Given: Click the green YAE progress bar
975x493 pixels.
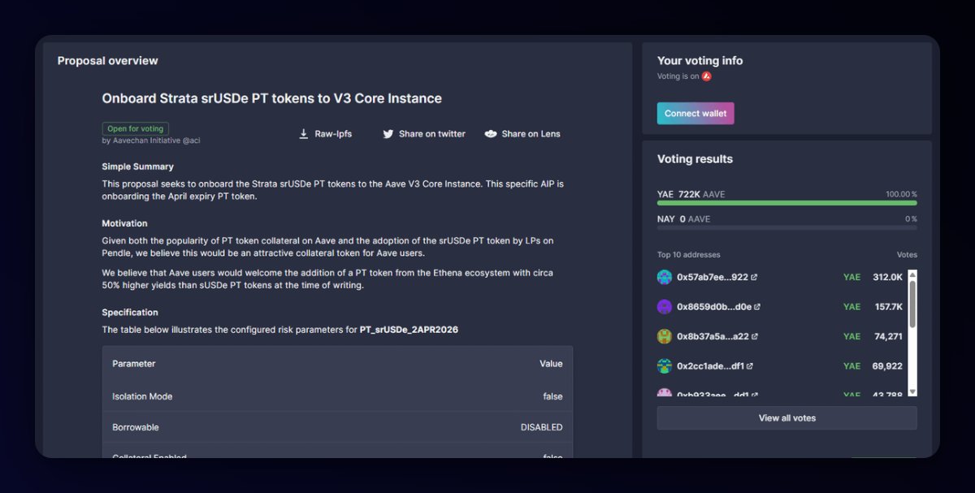Looking at the screenshot, I should (786, 203).
